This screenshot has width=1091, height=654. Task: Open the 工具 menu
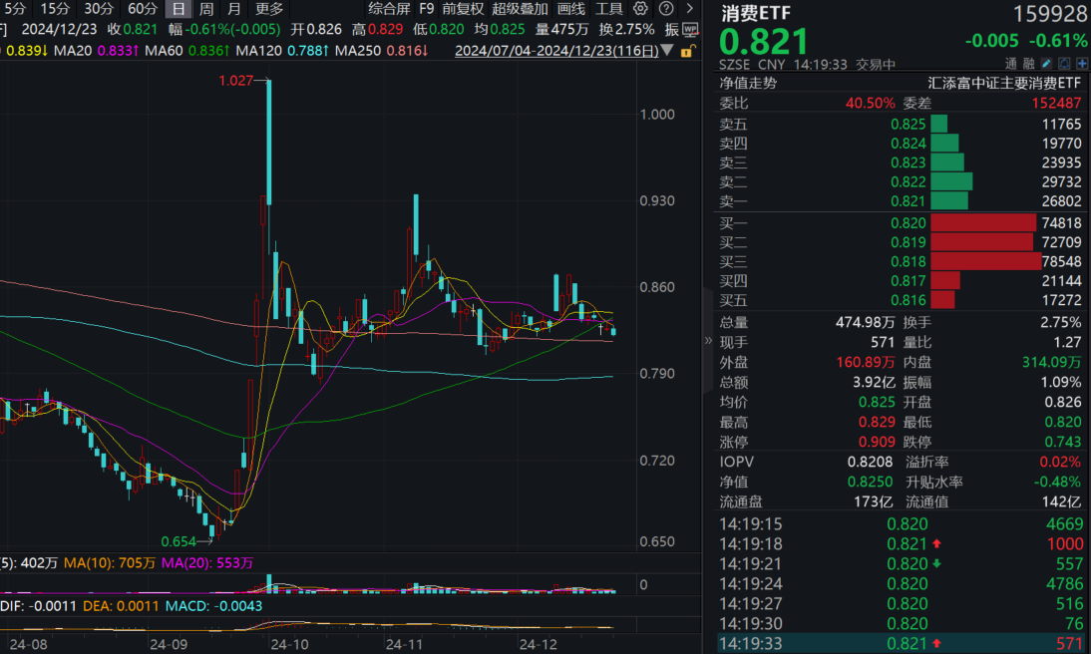610,8
